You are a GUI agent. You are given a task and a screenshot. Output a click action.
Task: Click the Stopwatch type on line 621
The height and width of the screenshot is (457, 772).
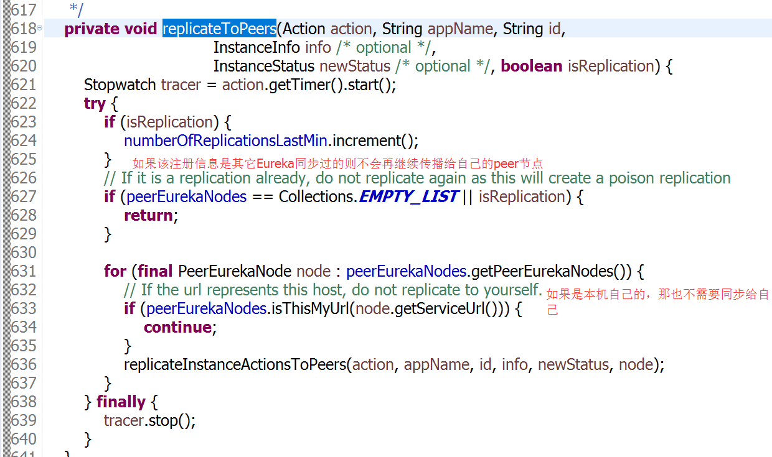[120, 85]
